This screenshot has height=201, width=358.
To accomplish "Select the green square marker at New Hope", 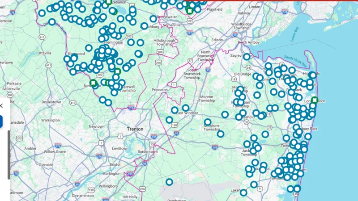I will coord(93,83).
